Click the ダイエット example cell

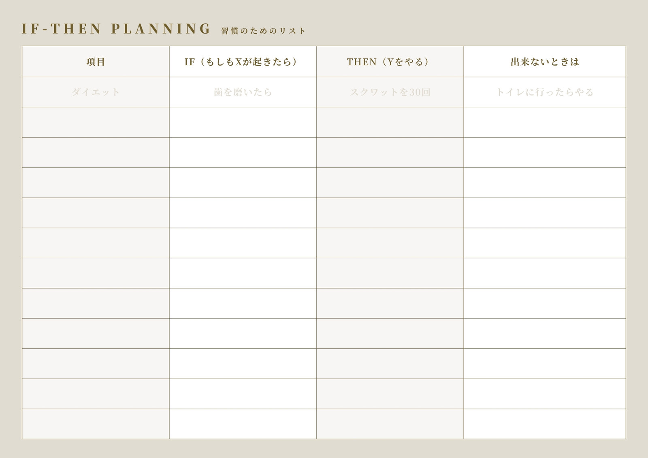click(x=96, y=92)
